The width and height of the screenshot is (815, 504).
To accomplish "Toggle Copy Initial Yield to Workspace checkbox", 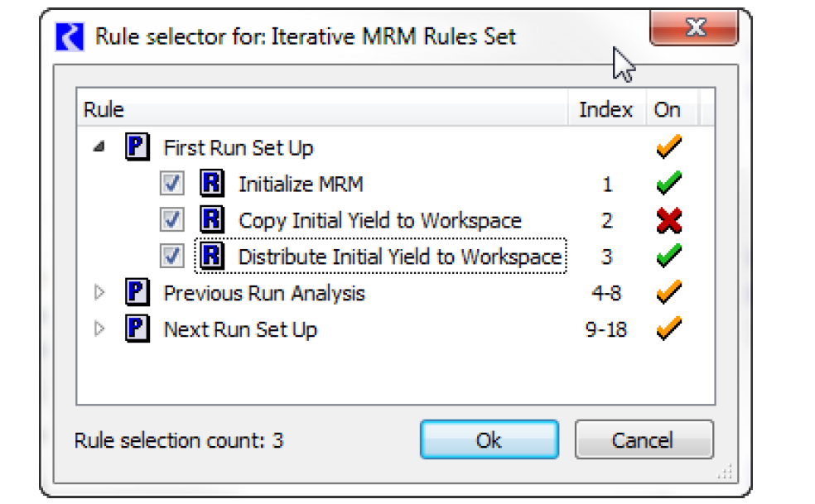I will pyautogui.click(x=172, y=220).
